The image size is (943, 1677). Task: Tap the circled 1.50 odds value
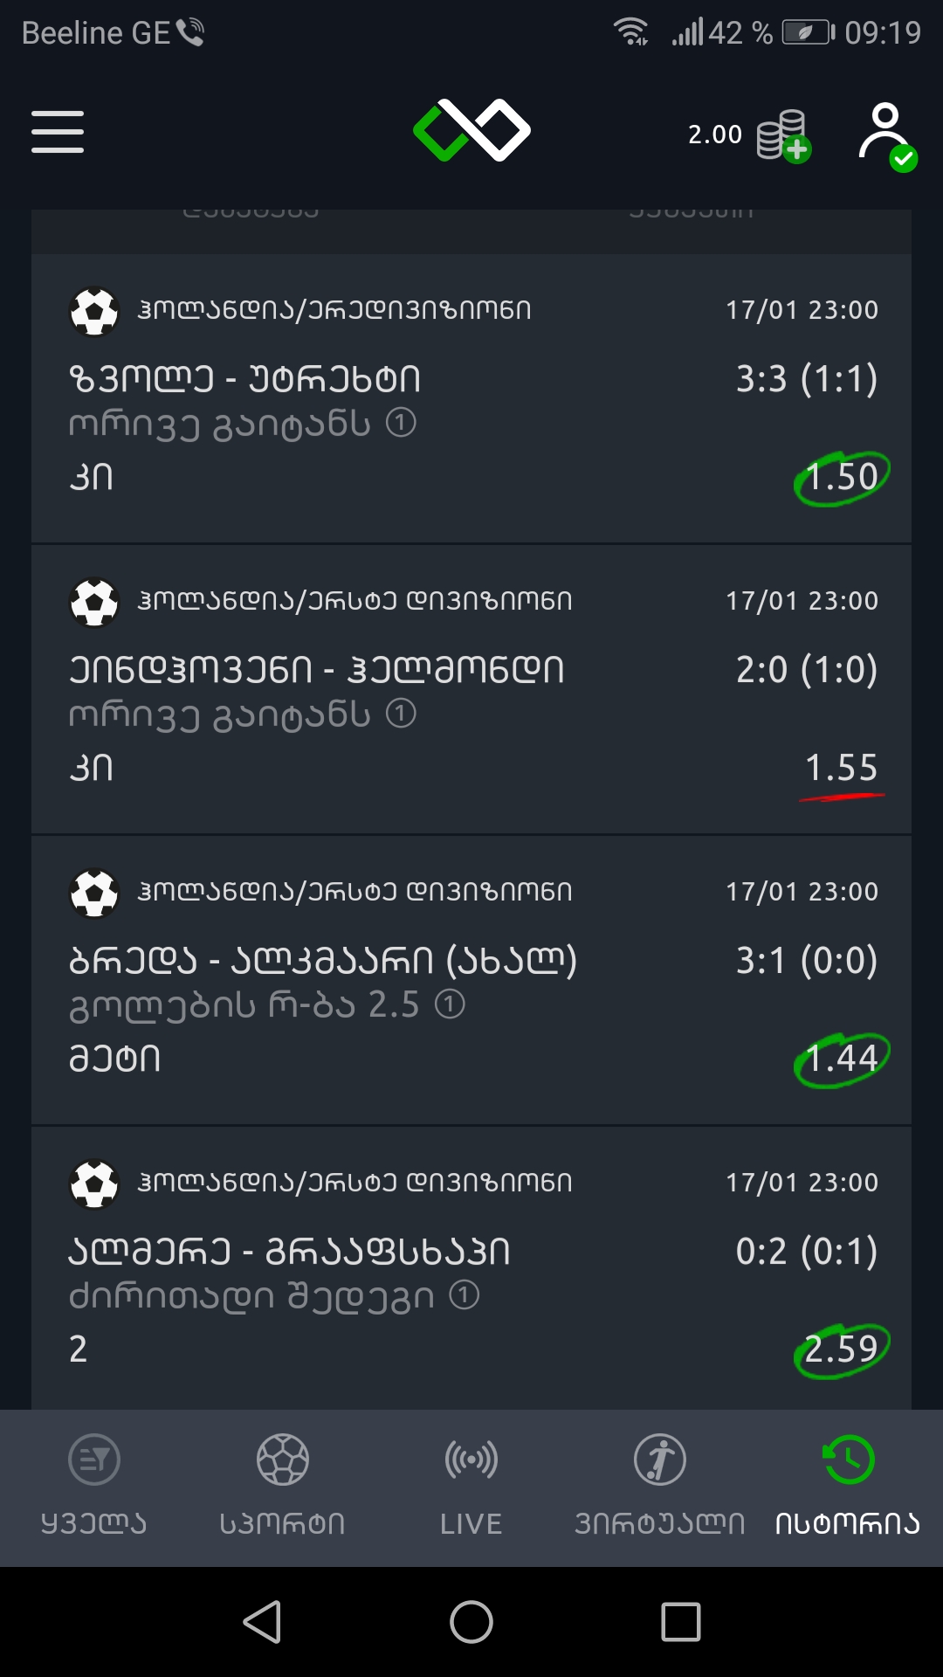(842, 477)
